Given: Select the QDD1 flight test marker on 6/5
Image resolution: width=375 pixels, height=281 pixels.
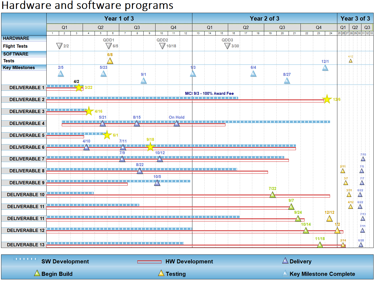Looking at the screenshot, I should 108,46.
